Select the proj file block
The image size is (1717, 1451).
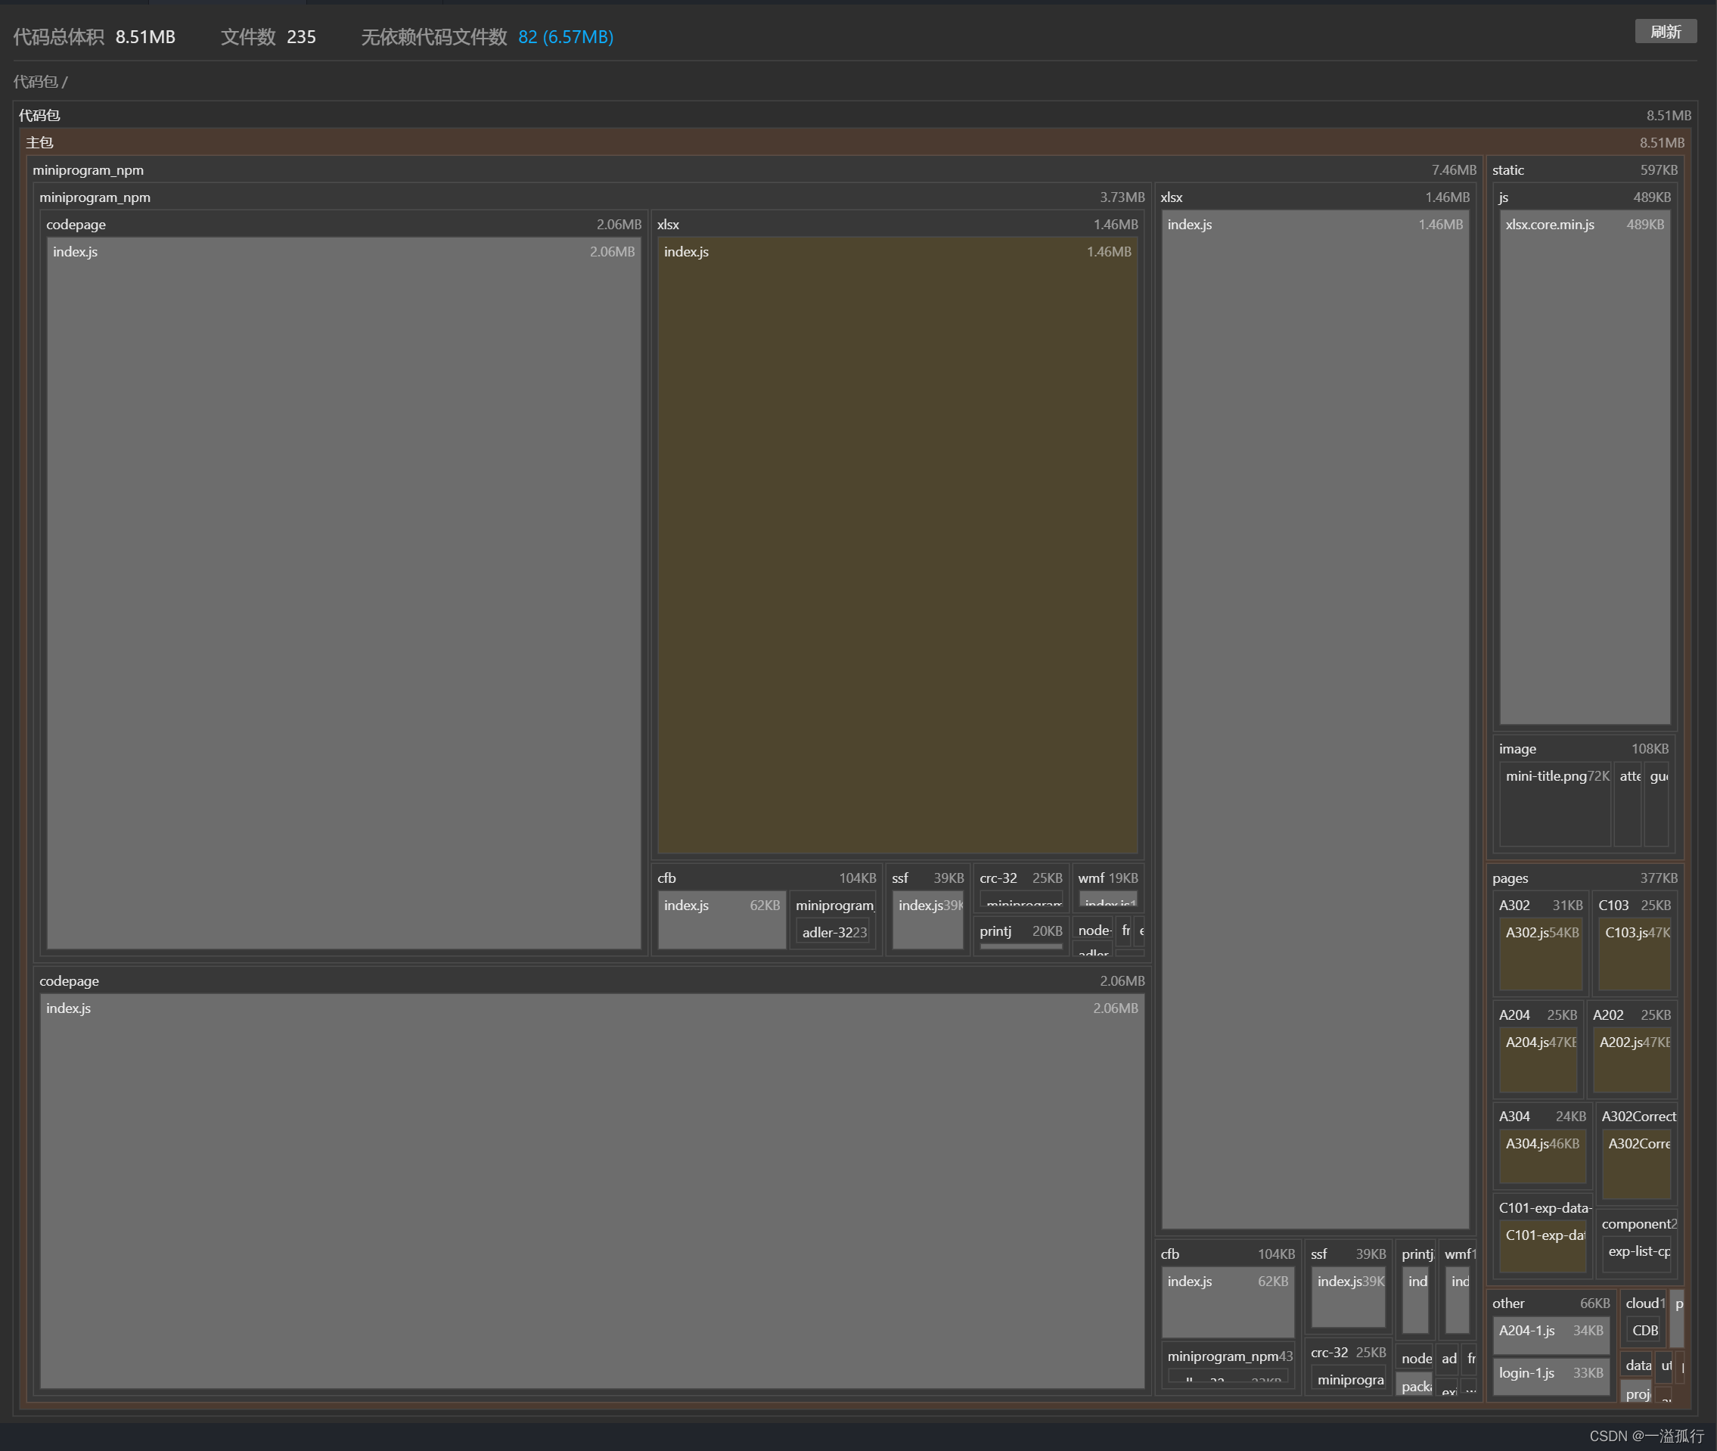tap(1638, 1393)
